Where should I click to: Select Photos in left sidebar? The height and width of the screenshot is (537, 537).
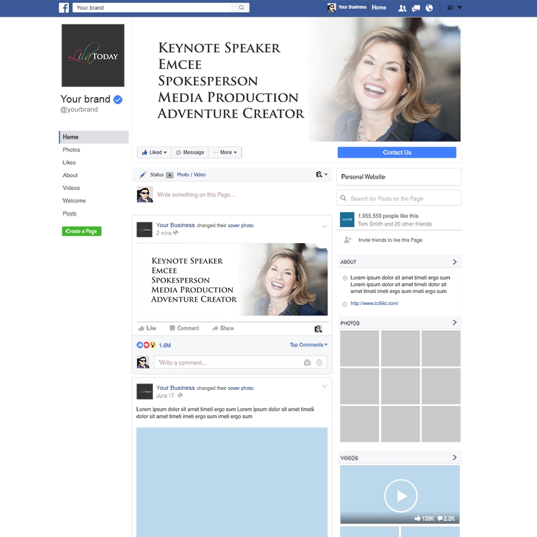[x=71, y=150]
